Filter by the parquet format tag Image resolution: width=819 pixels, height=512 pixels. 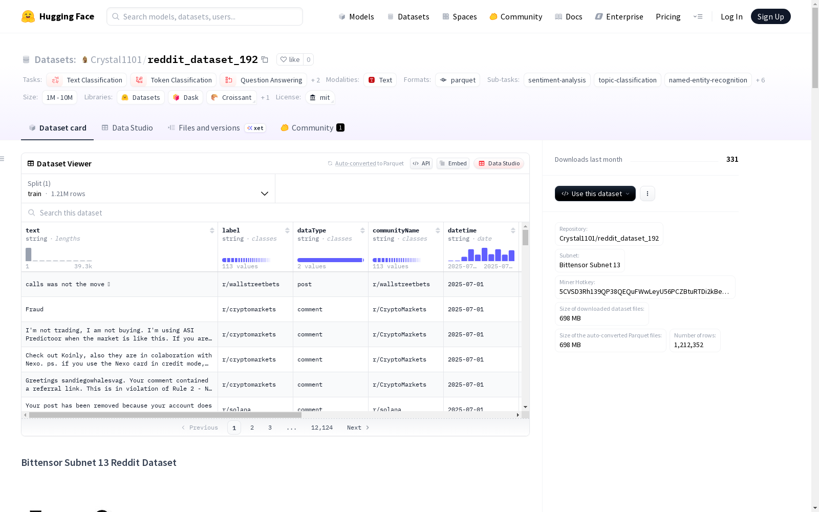click(458, 80)
